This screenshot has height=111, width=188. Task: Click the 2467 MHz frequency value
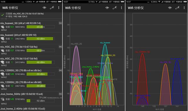20,86
